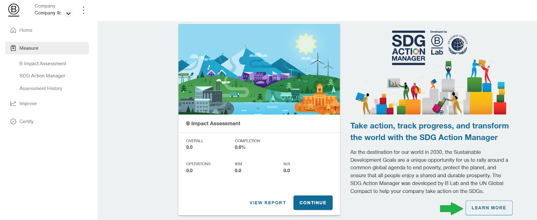537x220 pixels.
Task: Click VIEW REPORT link
Action: tap(267, 203)
